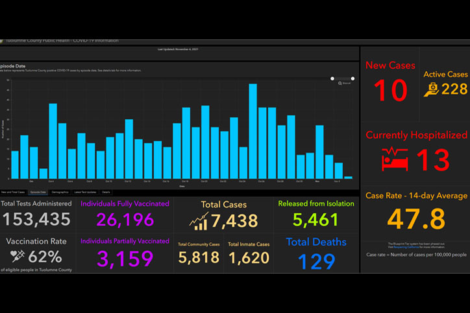
Task: Click the Total Tests Administered value 153,435
Action: [36, 219]
